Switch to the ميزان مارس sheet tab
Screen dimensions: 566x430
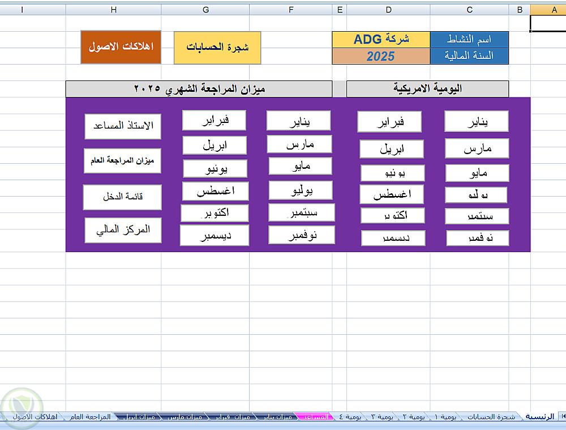(x=185, y=416)
